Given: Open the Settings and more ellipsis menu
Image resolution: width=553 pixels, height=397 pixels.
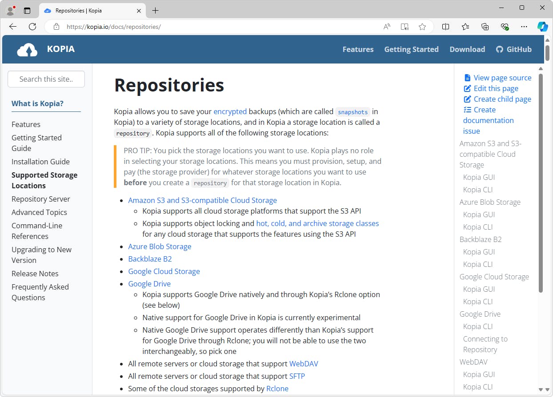Looking at the screenshot, I should pos(524,27).
